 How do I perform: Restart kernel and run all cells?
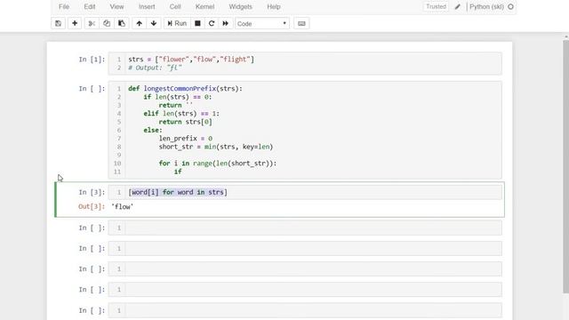(225, 24)
